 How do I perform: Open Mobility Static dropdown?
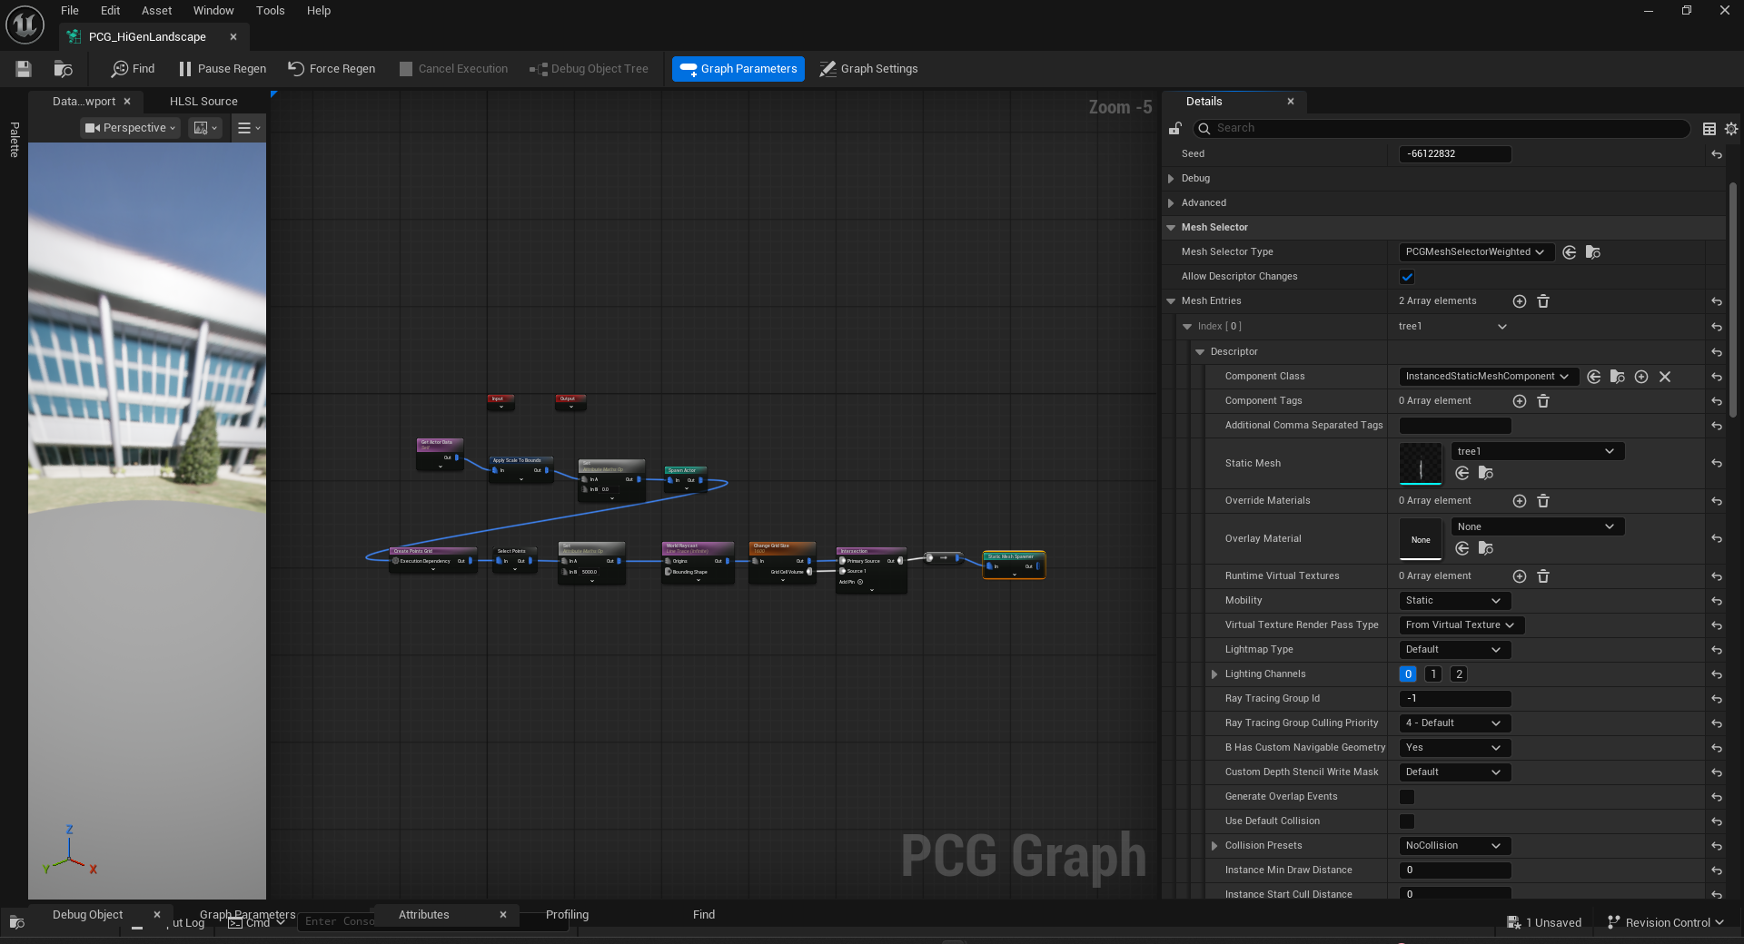pos(1454,601)
